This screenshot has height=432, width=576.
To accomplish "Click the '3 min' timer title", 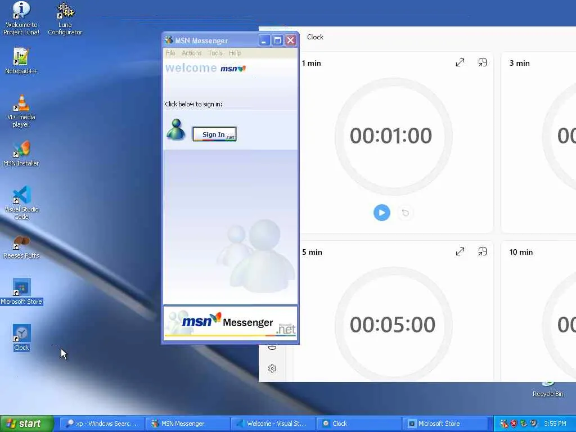I will click(x=519, y=63).
